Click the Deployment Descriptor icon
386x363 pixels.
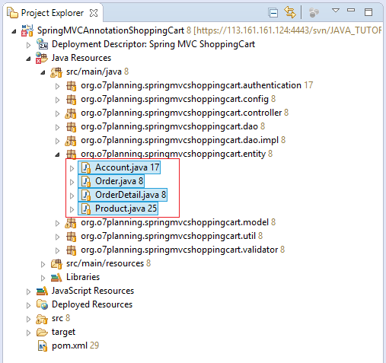coord(42,44)
